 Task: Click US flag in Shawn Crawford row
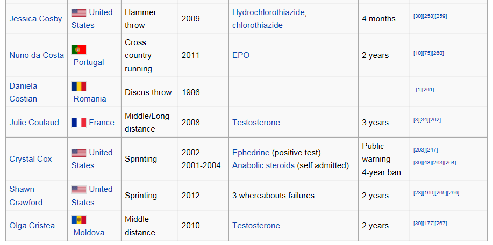click(78, 190)
